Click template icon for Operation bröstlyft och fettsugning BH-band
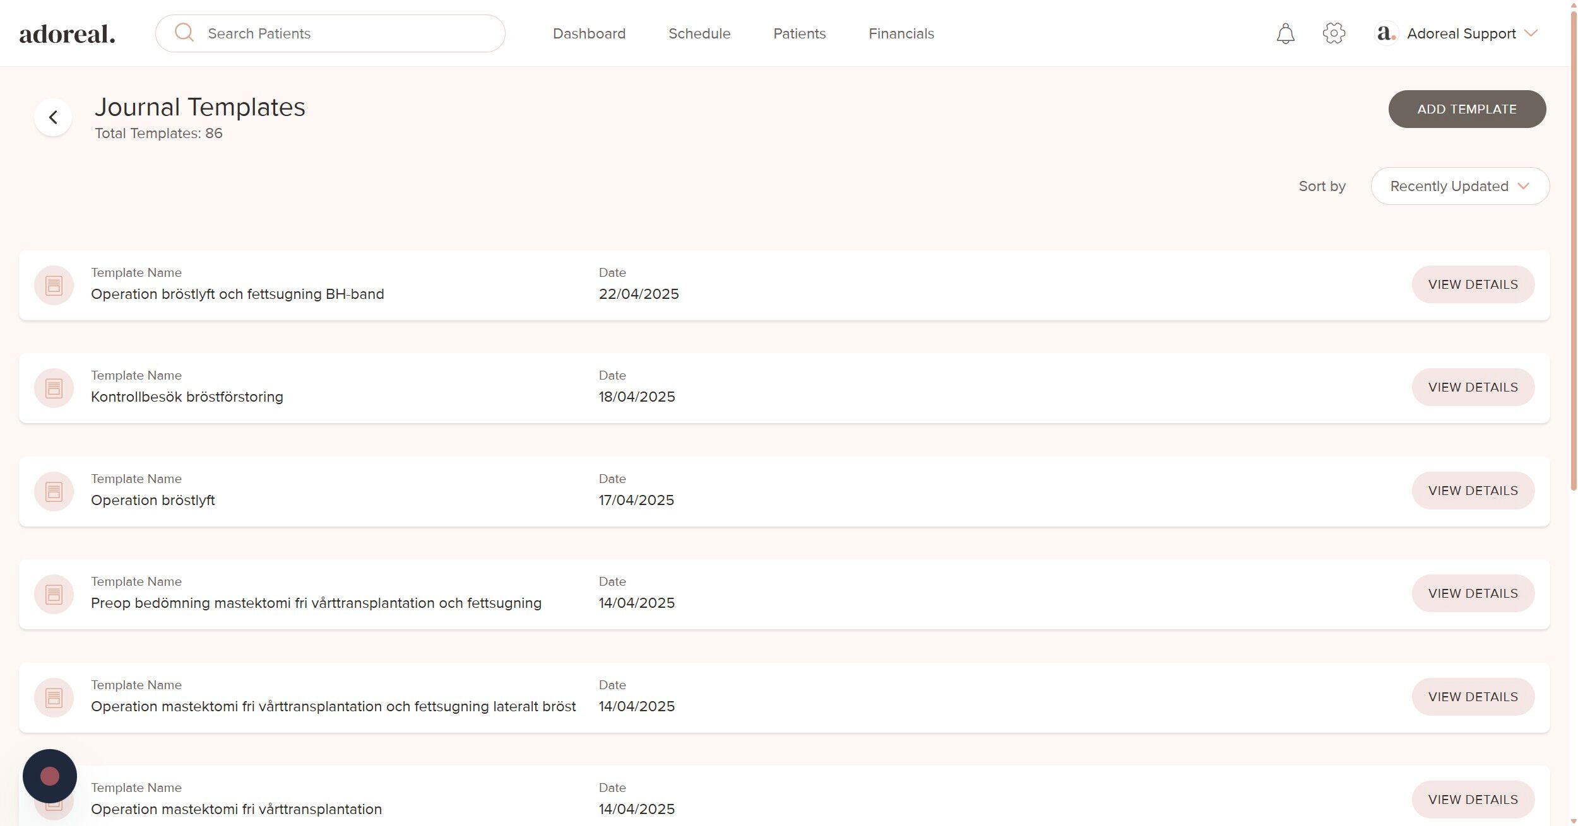1578x826 pixels. click(54, 286)
